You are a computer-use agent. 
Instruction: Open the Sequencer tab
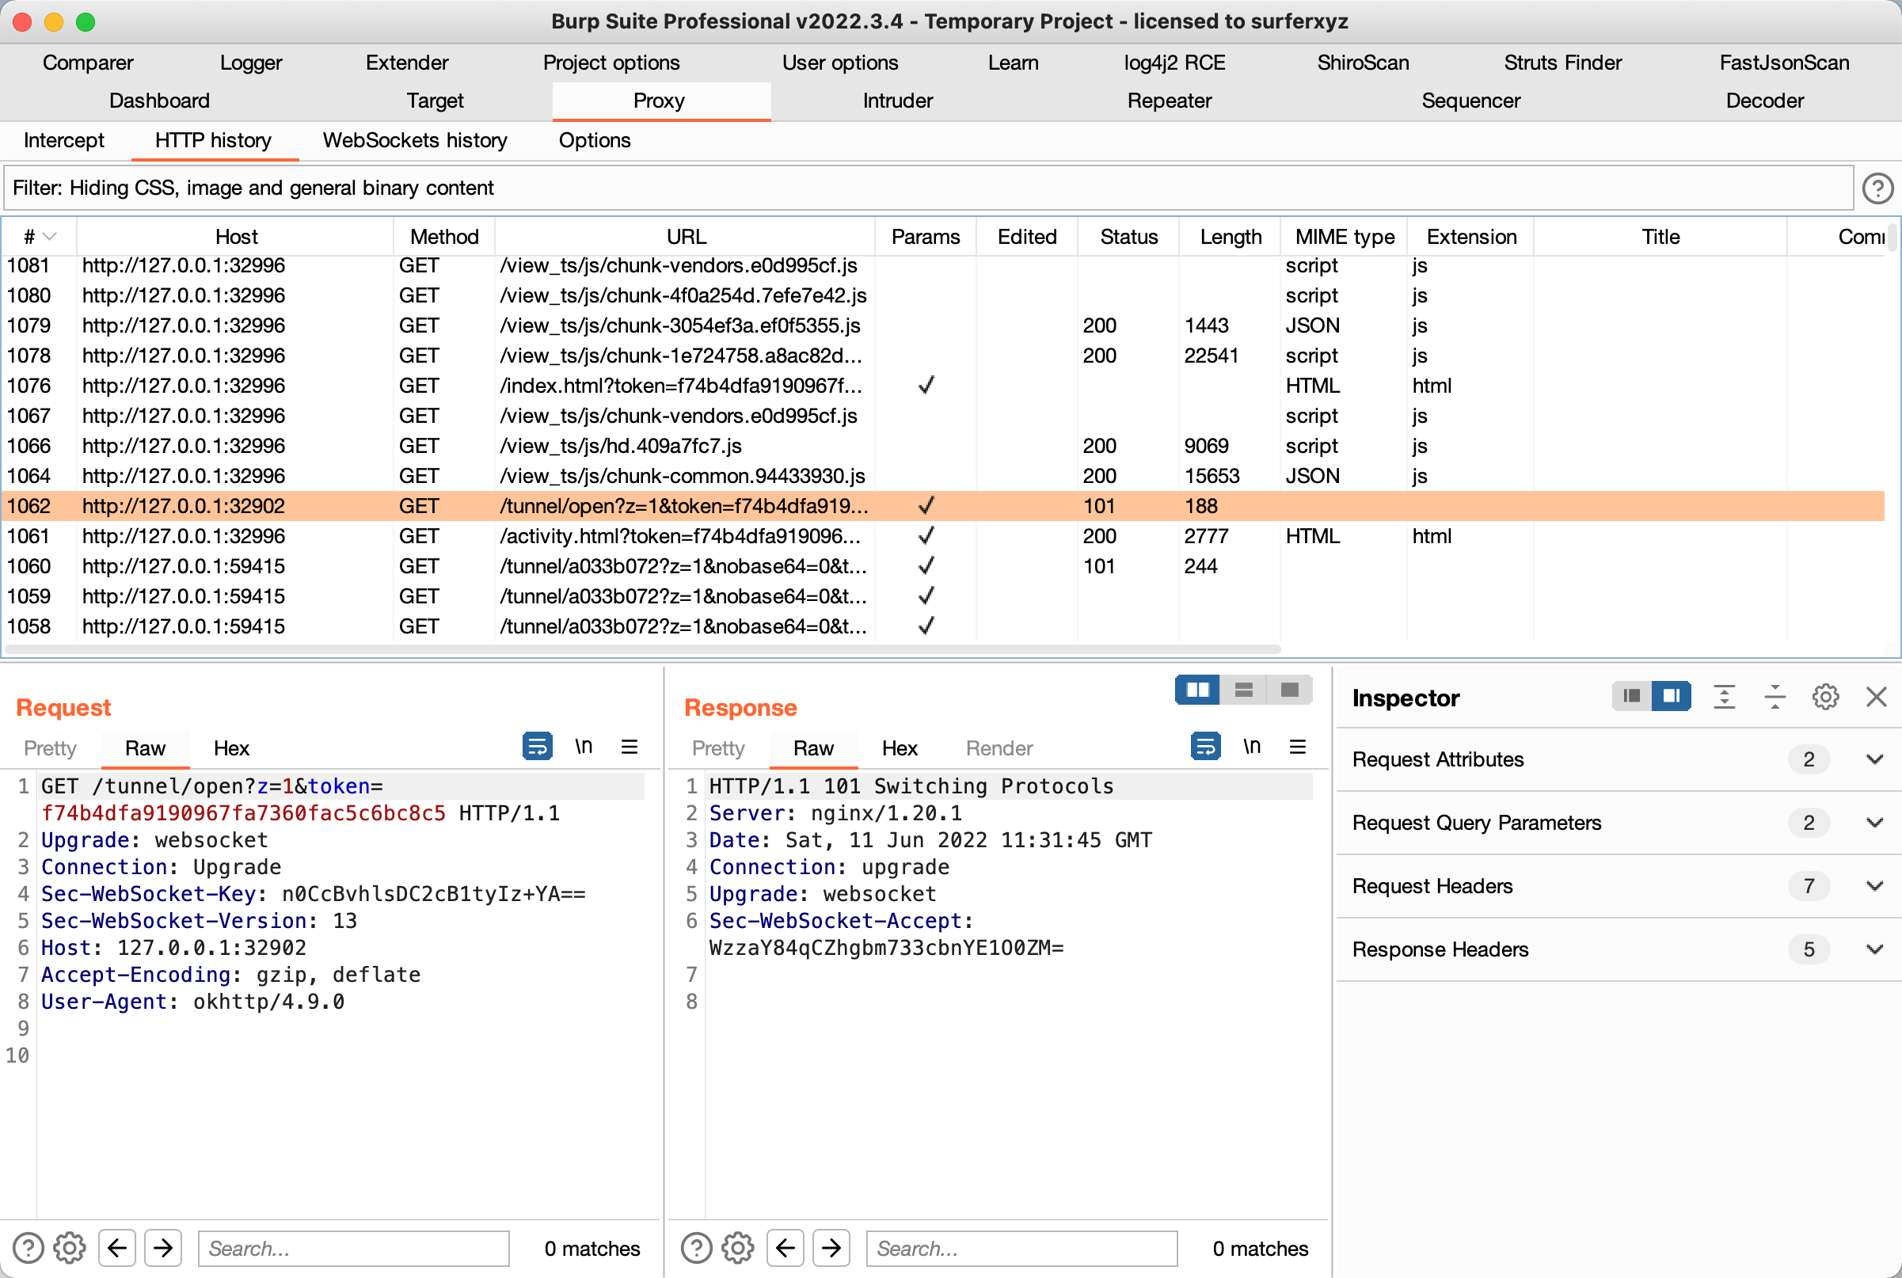(x=1470, y=101)
